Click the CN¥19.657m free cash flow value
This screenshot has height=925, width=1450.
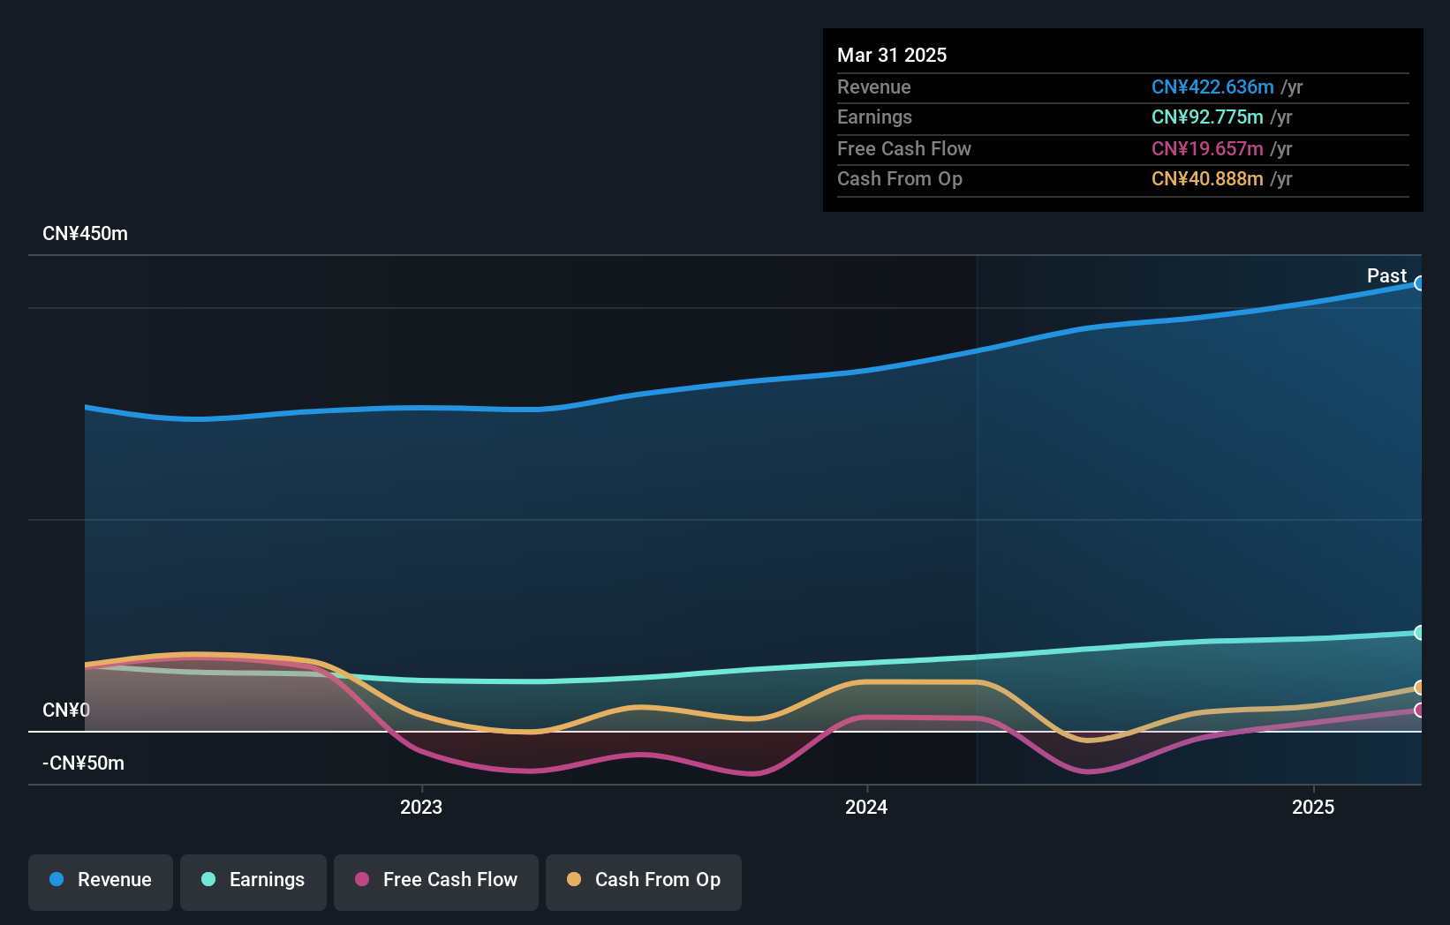click(x=1207, y=148)
